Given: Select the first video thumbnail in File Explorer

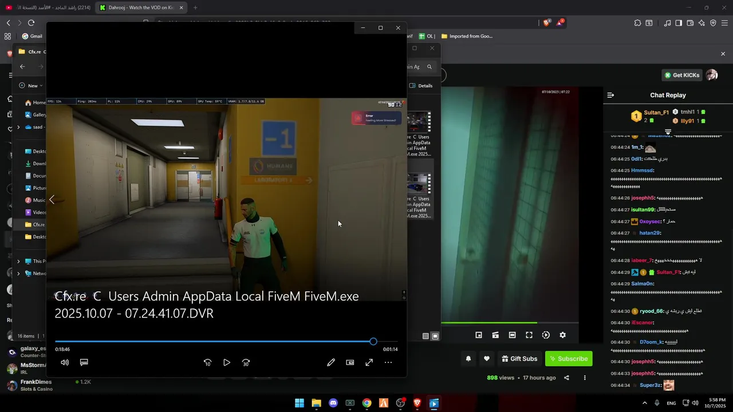Looking at the screenshot, I should tap(419, 122).
